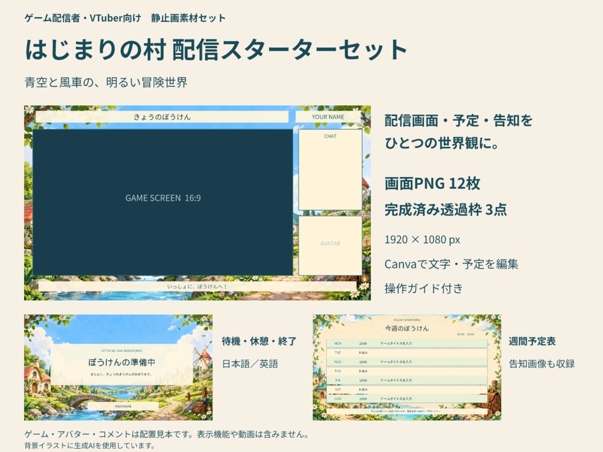Click the YOUR NAME bar in the waiting preview
The image size is (603, 452).
122,406
